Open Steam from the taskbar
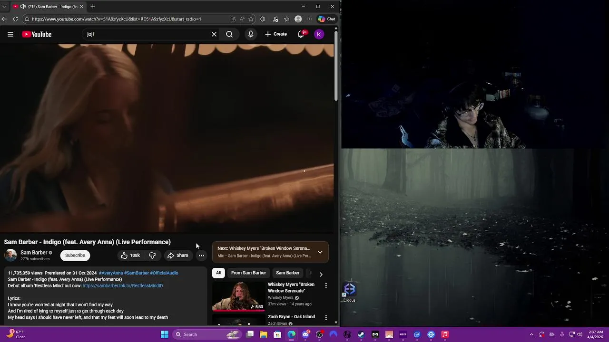Screen dimensions: 609x342 pyautogui.click(x=361, y=334)
